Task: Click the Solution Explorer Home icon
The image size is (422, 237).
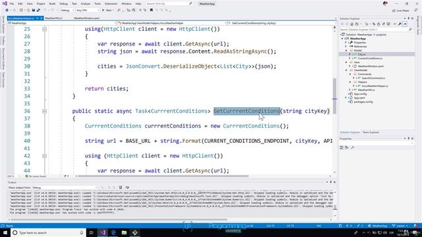Action: point(351,24)
